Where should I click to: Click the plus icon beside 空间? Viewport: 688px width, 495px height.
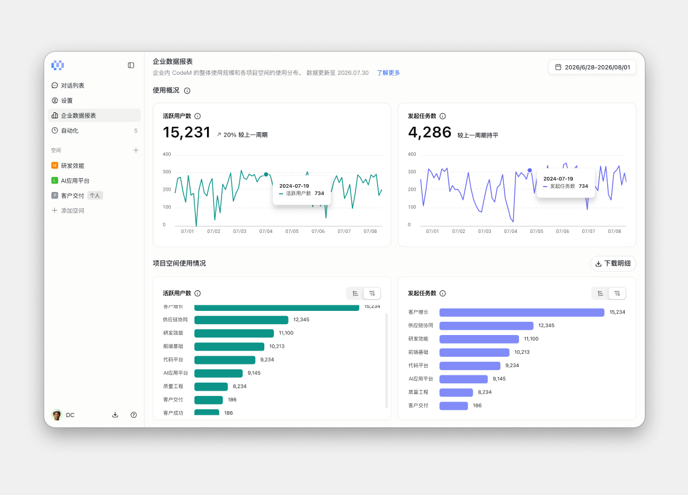pyautogui.click(x=136, y=150)
